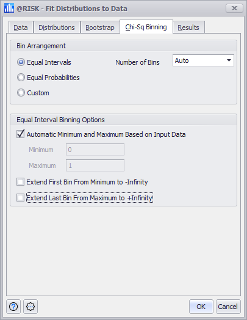Open the Distributions tab
The image size is (247, 320).
pos(57,27)
